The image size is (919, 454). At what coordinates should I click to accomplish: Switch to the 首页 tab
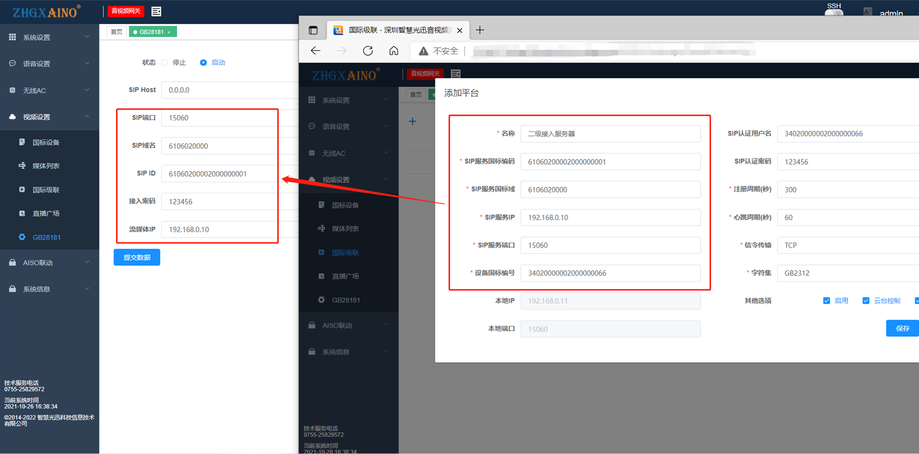pyautogui.click(x=116, y=32)
